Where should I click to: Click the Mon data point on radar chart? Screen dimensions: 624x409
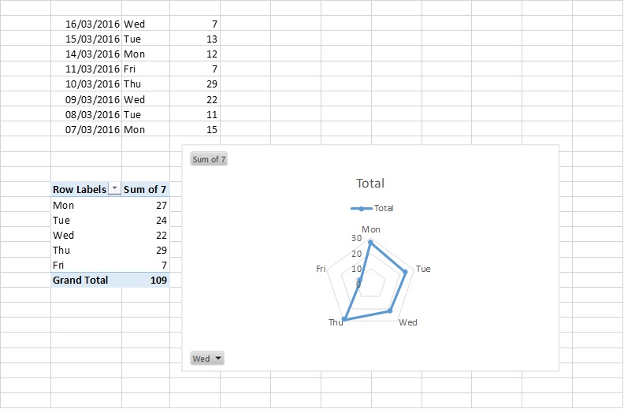coord(370,242)
